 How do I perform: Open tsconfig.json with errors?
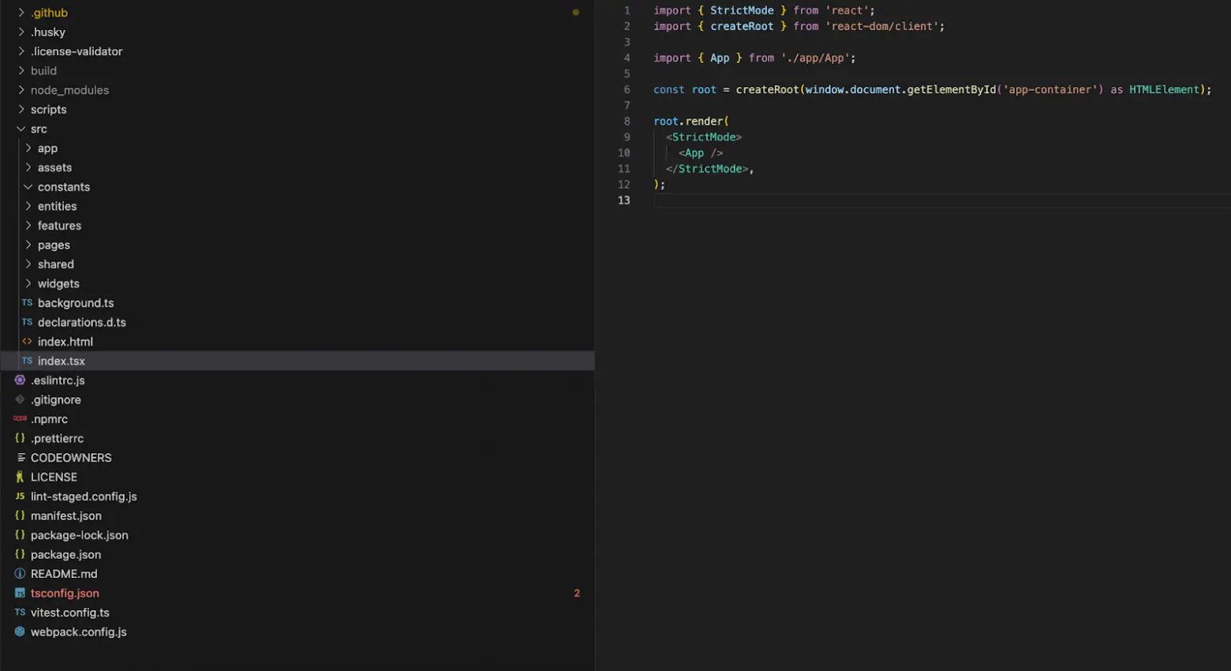65,593
